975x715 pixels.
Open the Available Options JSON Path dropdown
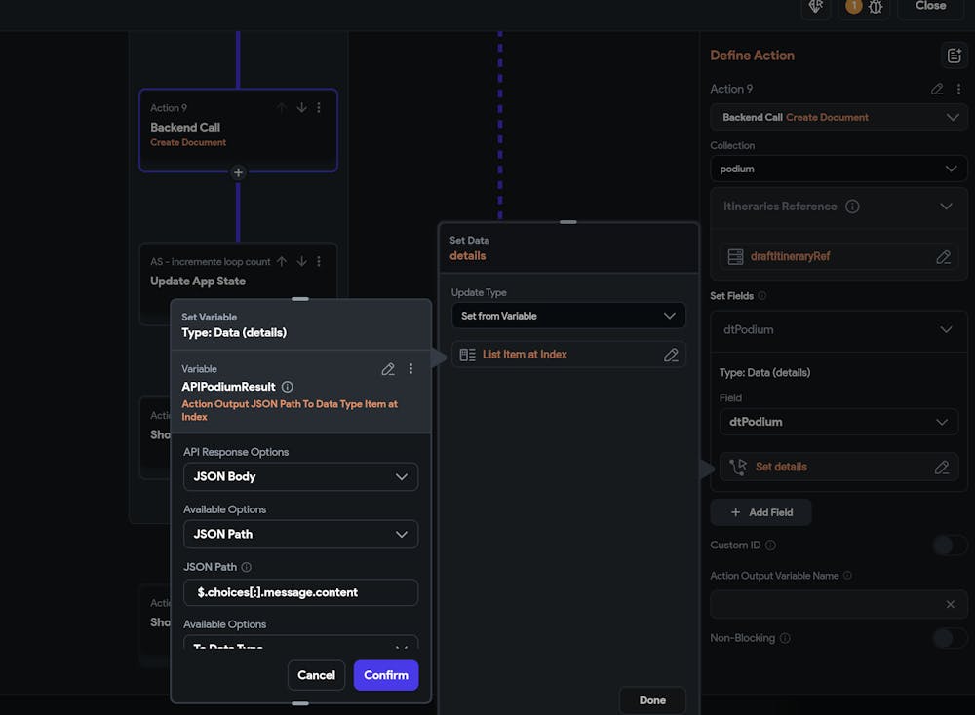(x=301, y=534)
